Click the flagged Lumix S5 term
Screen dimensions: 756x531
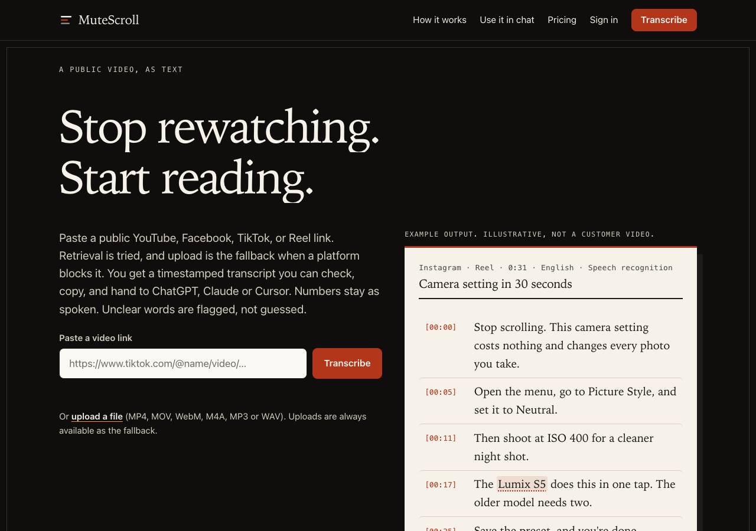(522, 484)
